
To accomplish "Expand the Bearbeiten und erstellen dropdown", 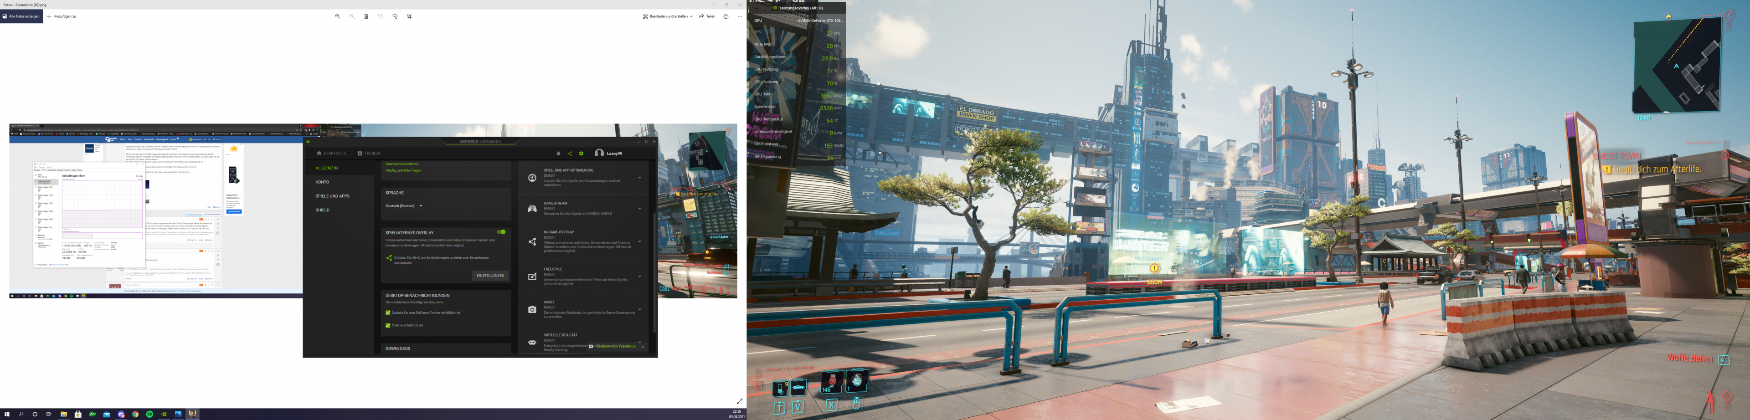I will coord(668,16).
